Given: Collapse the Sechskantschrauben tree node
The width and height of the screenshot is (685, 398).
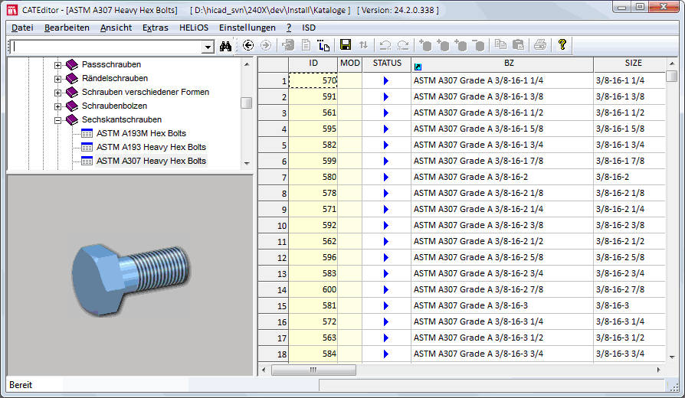Looking at the screenshot, I should (58, 120).
